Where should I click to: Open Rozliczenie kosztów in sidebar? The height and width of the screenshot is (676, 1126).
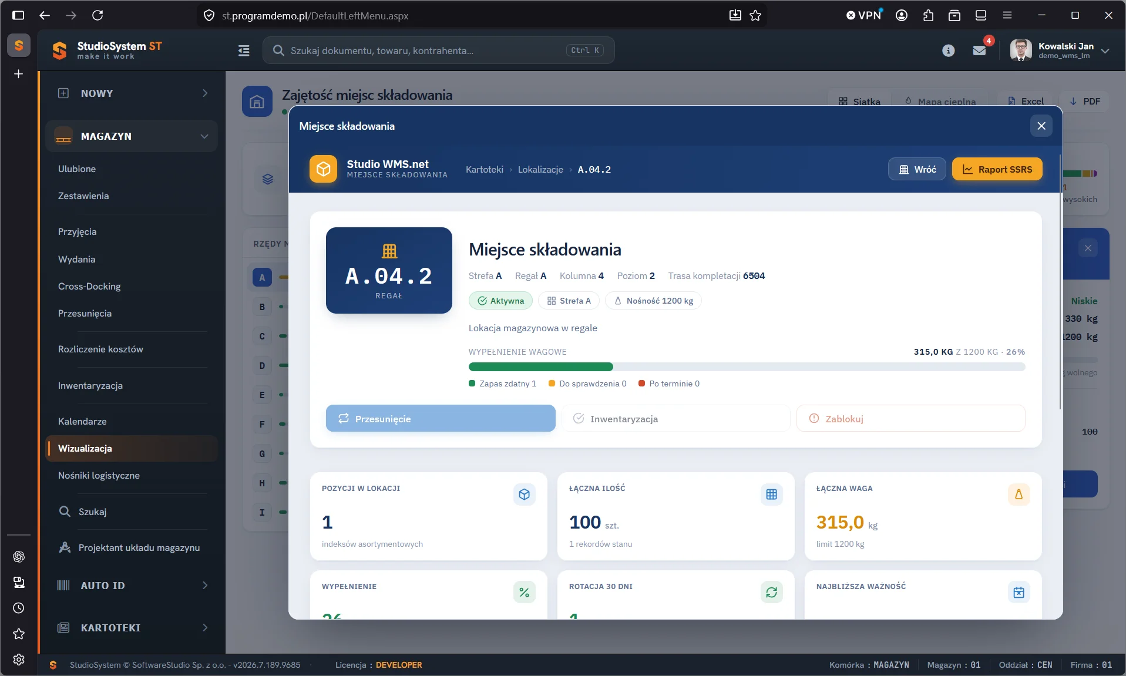pos(100,349)
